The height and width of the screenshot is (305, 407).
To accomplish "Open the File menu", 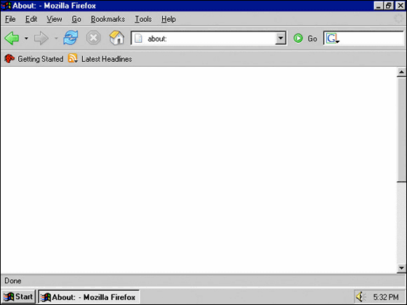I will click(10, 19).
